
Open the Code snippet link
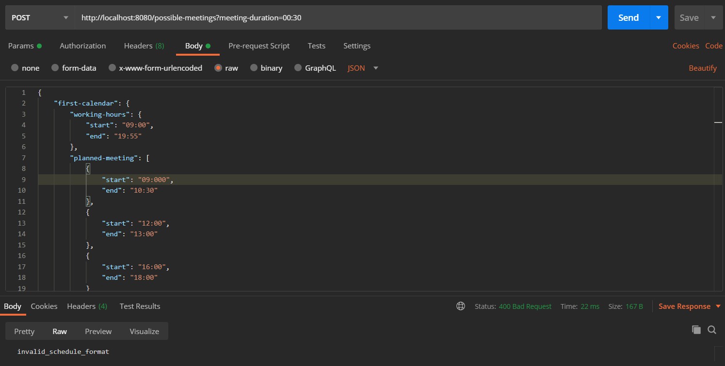click(x=714, y=46)
